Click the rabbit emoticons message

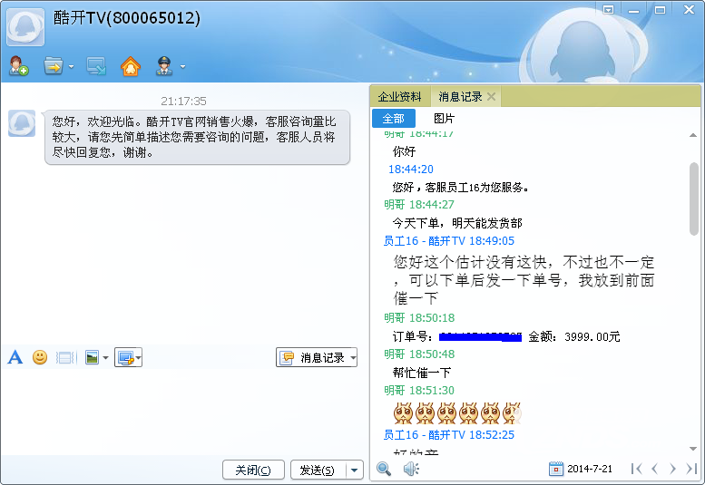pyautogui.click(x=456, y=413)
